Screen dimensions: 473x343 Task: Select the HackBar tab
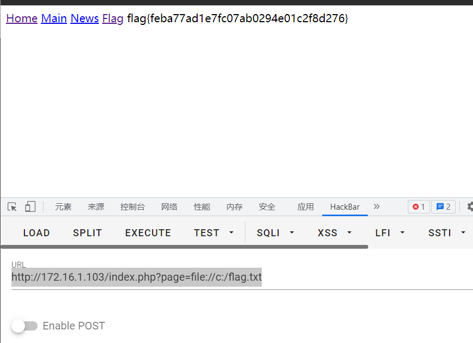(x=345, y=206)
